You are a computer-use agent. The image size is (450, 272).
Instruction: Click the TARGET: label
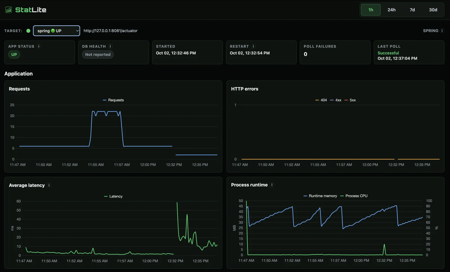point(13,31)
